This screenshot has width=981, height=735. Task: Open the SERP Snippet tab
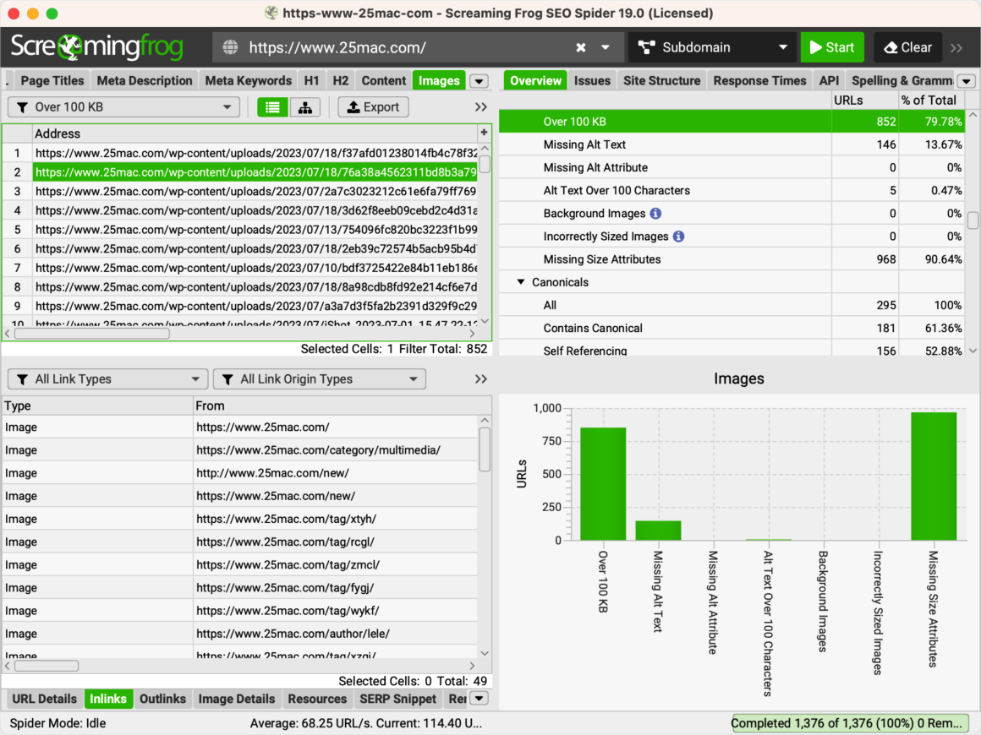pos(397,699)
